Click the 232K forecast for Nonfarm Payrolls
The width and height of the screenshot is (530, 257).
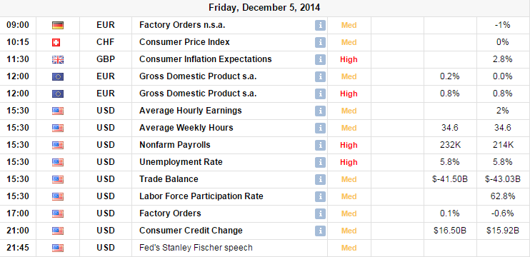pyautogui.click(x=450, y=145)
